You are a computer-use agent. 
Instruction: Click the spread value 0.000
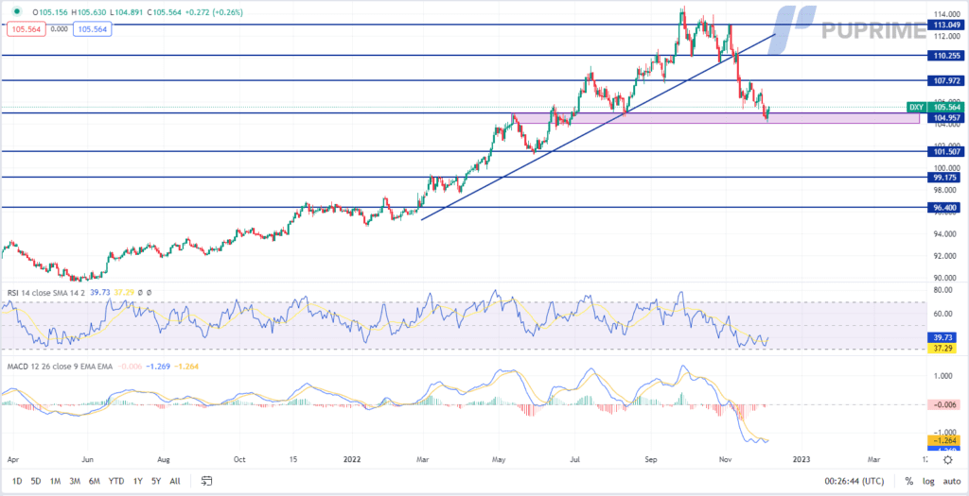pos(58,28)
